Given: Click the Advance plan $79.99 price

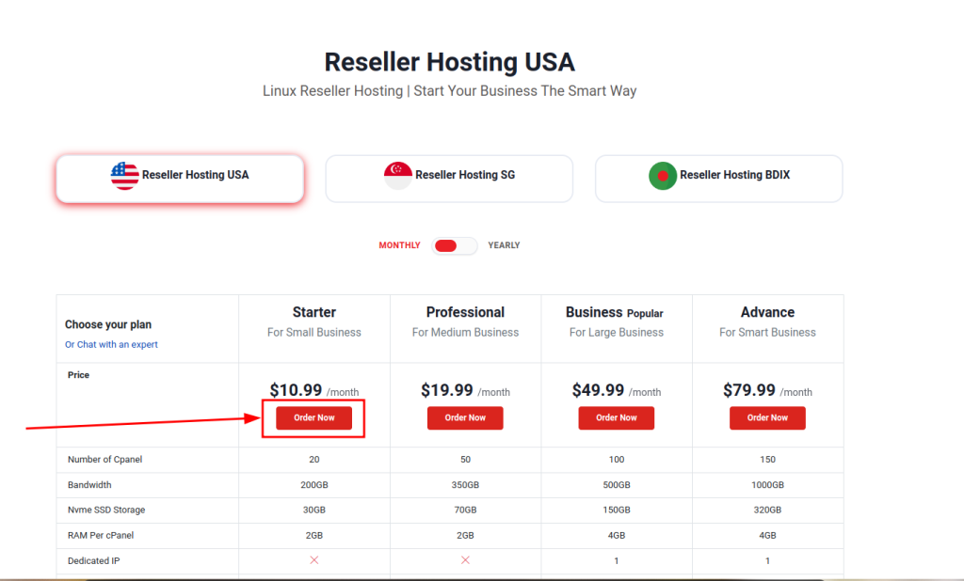Looking at the screenshot, I should coord(749,390).
